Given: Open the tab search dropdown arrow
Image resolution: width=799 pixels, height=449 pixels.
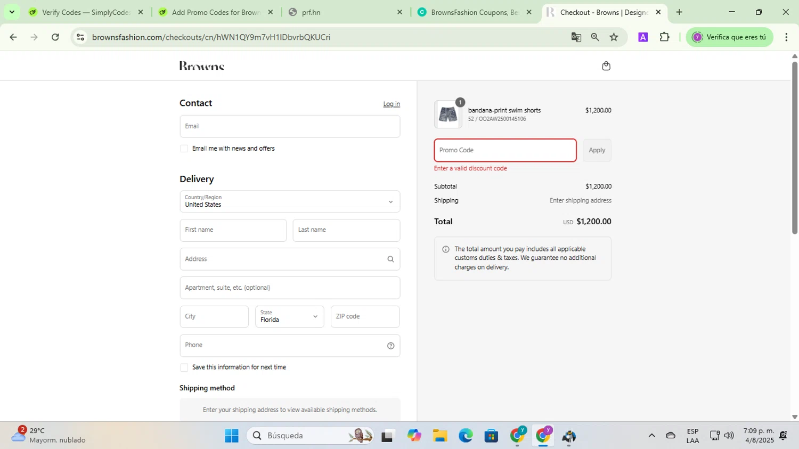Looking at the screenshot, I should click(12, 12).
